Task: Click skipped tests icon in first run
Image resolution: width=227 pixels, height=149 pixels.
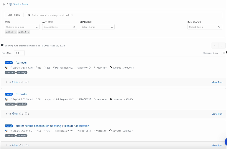Action: 26,82
